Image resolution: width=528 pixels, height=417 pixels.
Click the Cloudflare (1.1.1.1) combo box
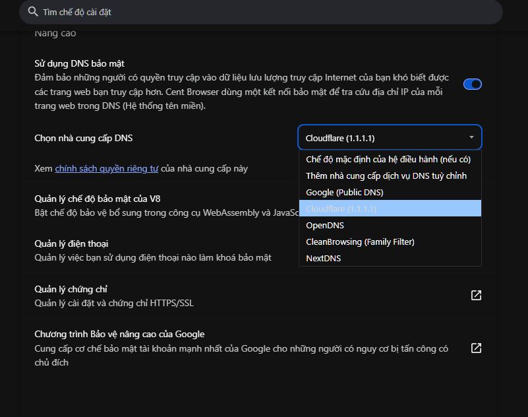click(x=390, y=137)
